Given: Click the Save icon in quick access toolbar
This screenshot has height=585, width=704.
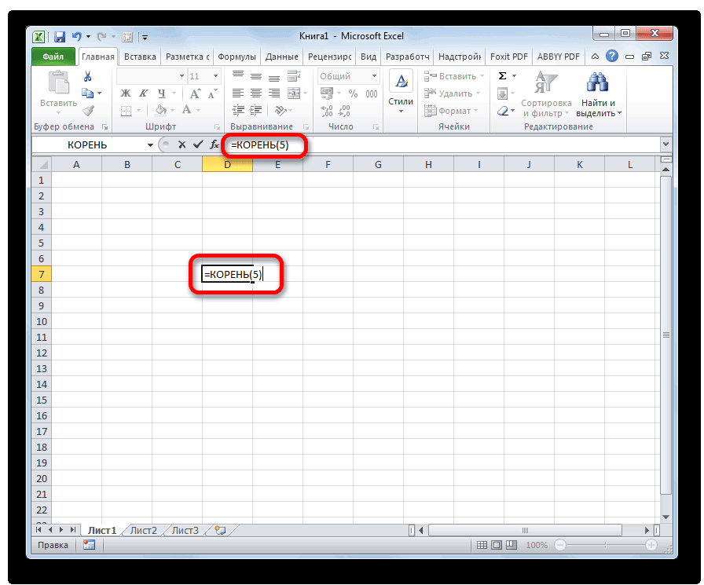Looking at the screenshot, I should pyautogui.click(x=59, y=36).
